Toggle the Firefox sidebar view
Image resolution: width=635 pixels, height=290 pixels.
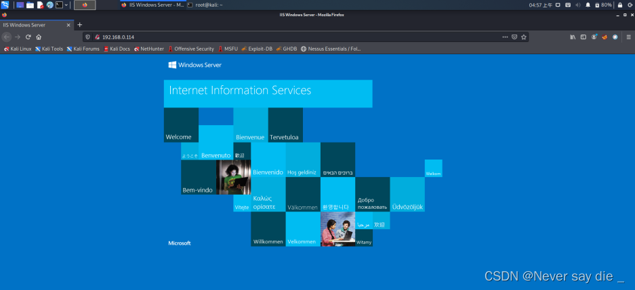point(583,37)
